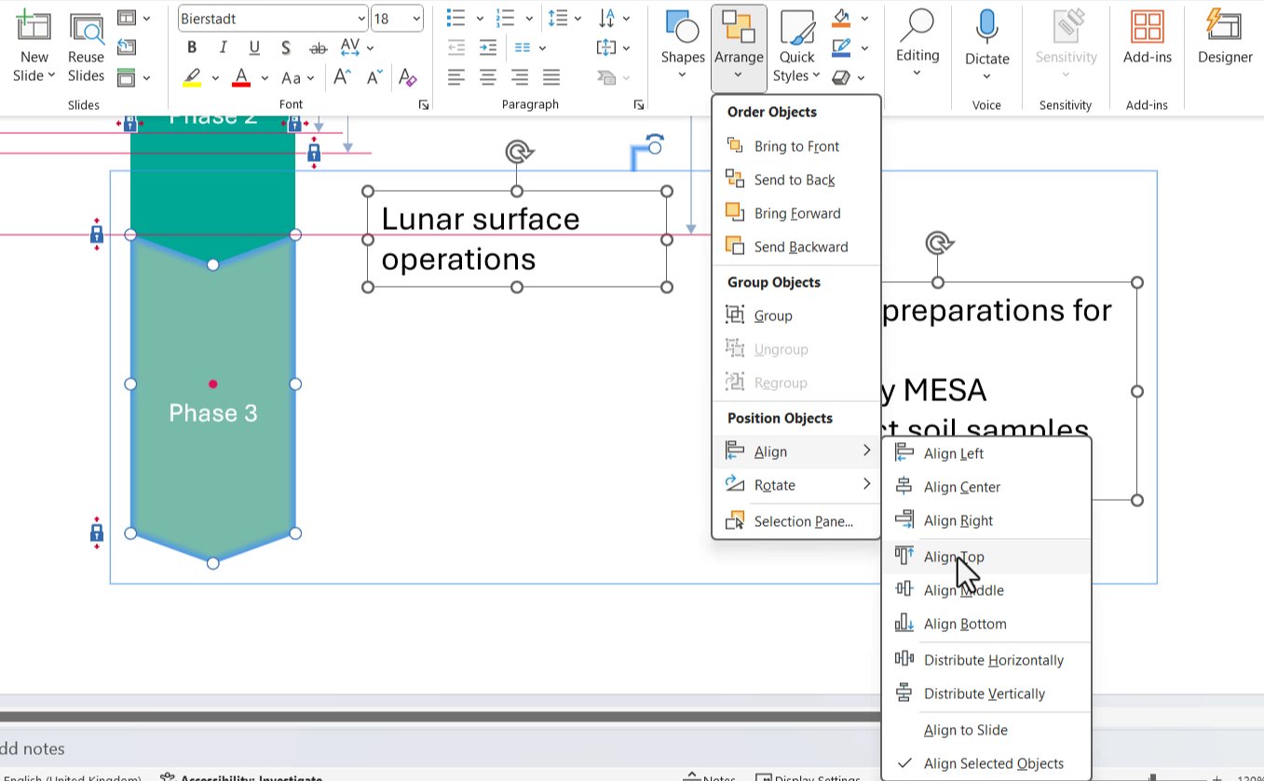Screen dimensions: 1264x781
Task: Click the Reset slide icon
Action: pyautogui.click(x=127, y=47)
